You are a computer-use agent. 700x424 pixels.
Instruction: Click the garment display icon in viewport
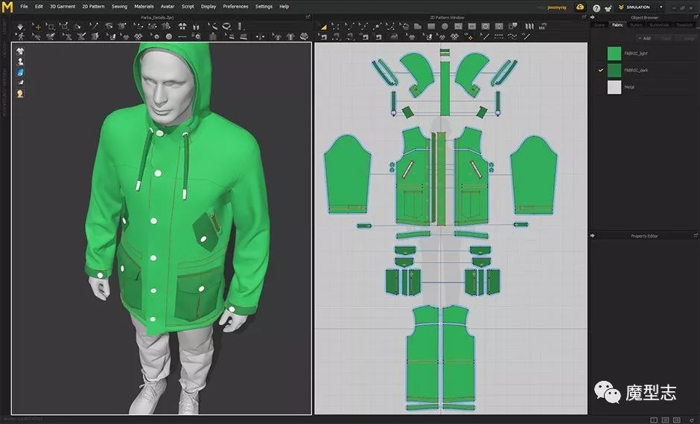(20, 51)
